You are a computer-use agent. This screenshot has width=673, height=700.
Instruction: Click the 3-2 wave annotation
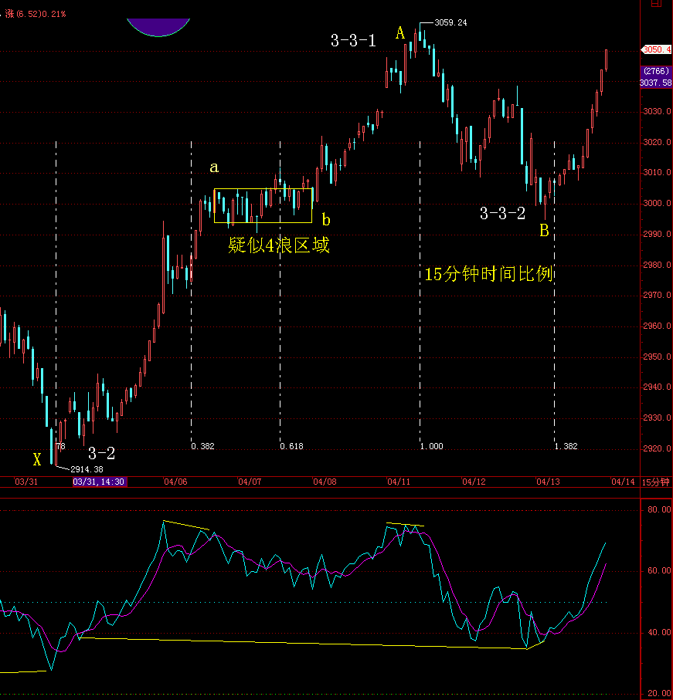click(101, 453)
